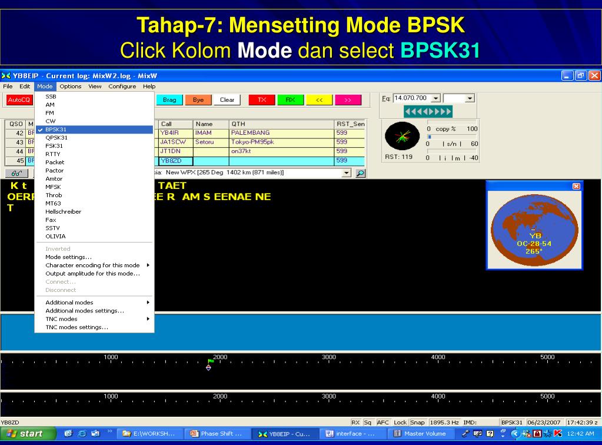
Task: Open the frequency 14.070.700 dropdown
Action: [x=436, y=98]
